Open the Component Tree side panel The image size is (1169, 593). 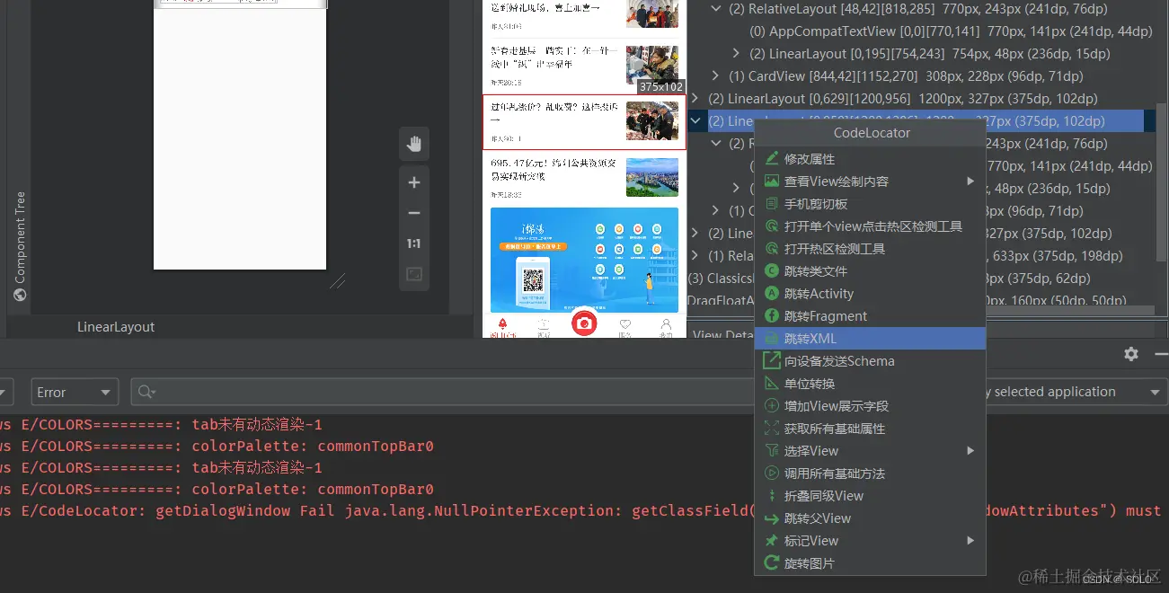[x=20, y=244]
